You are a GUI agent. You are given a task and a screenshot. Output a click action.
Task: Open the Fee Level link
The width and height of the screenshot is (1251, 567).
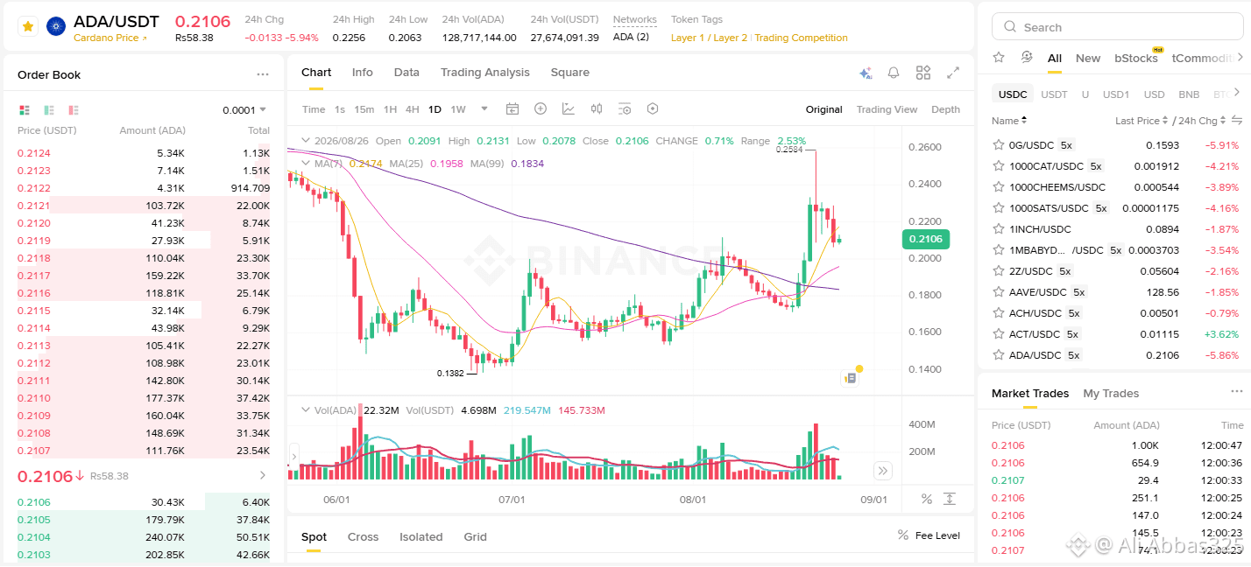[x=929, y=535]
